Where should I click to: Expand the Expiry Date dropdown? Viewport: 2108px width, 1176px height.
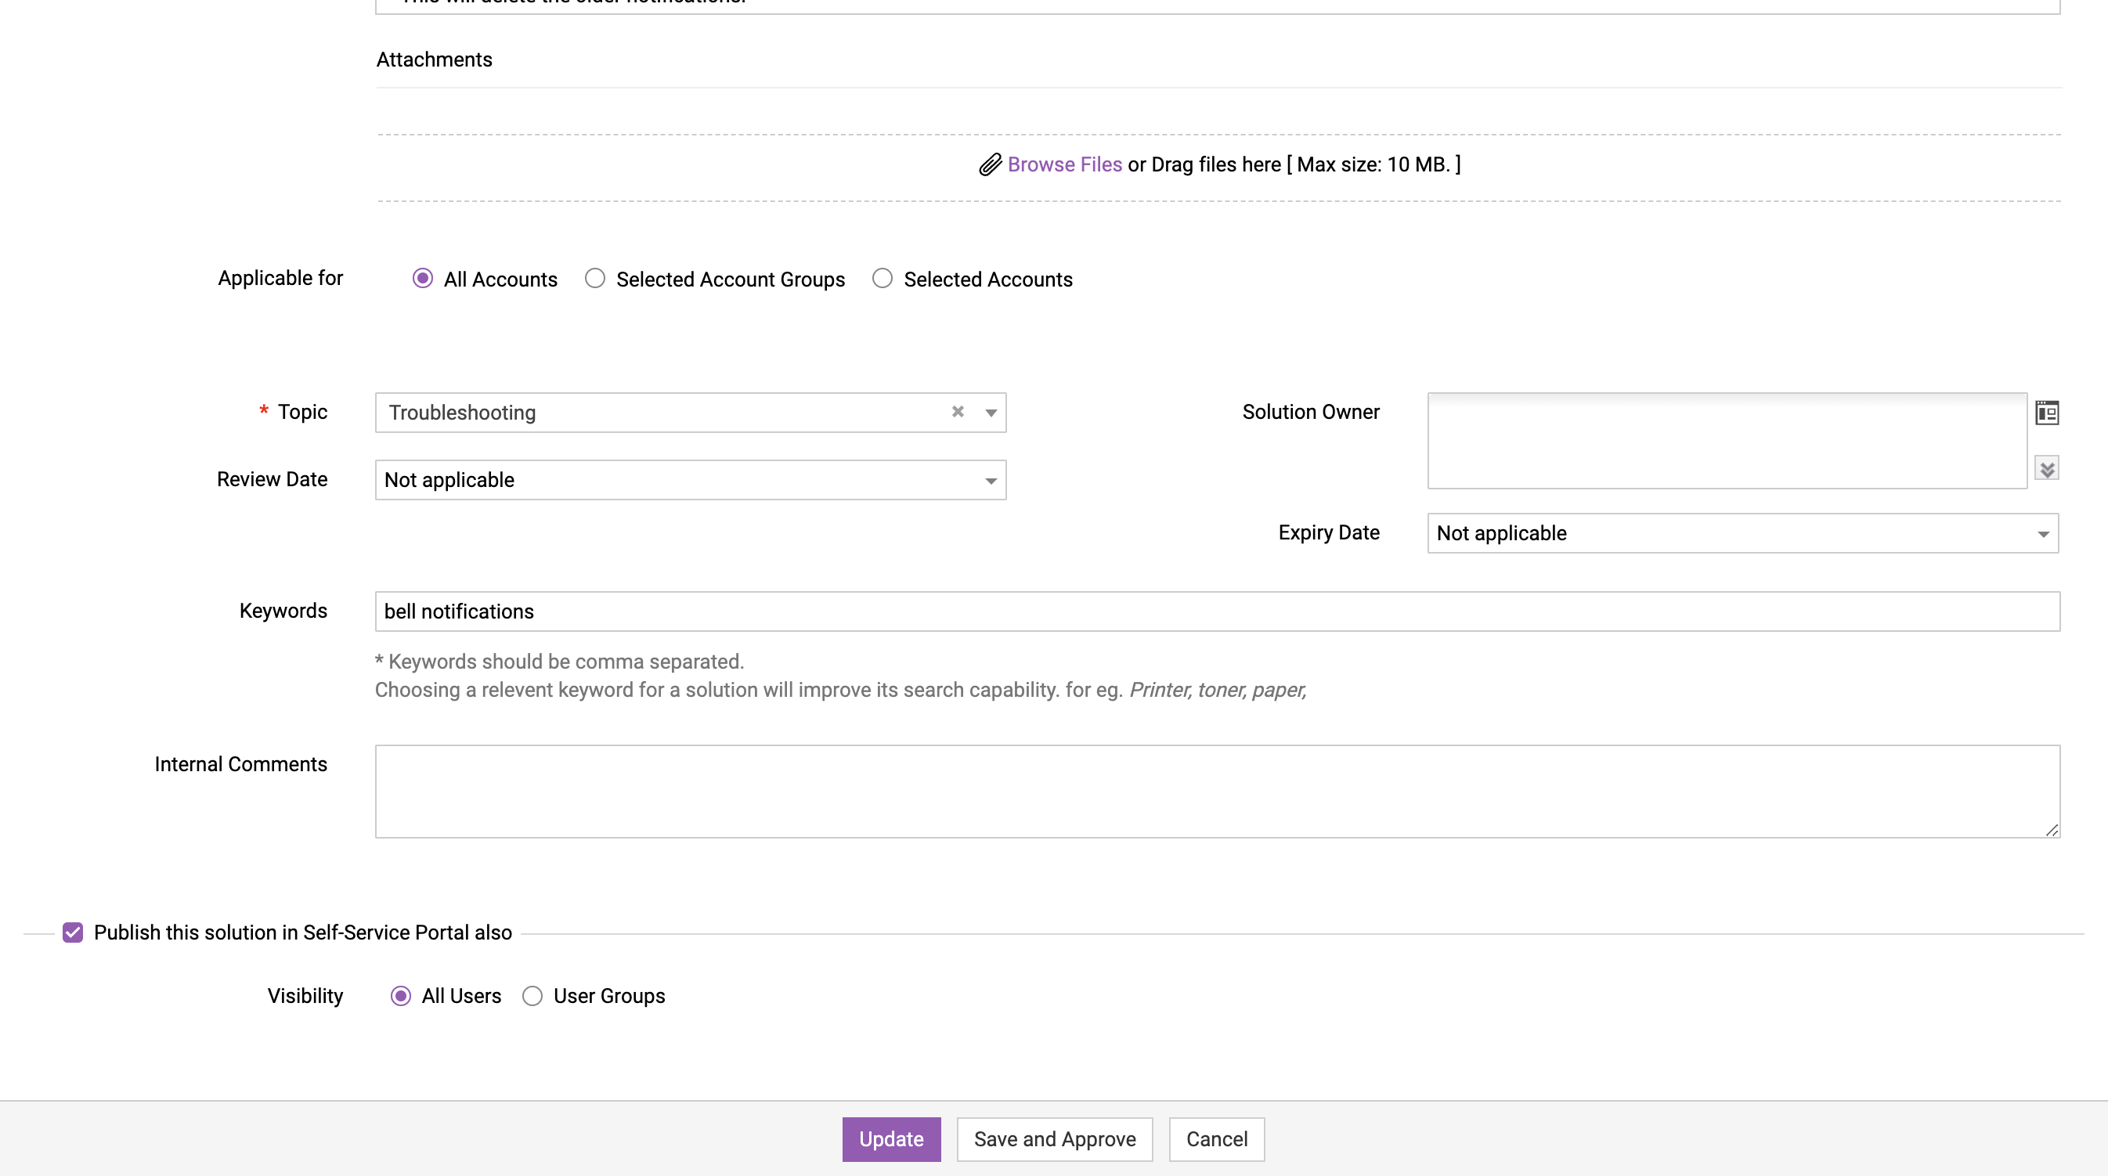point(2042,533)
